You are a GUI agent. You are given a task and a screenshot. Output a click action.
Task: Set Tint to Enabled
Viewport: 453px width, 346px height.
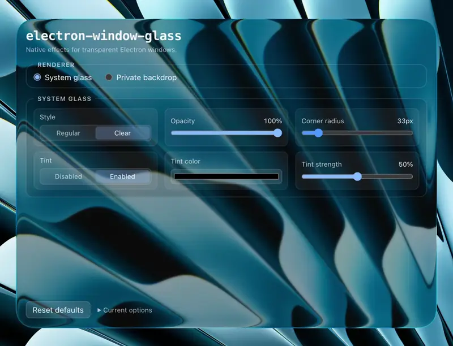pyautogui.click(x=122, y=176)
